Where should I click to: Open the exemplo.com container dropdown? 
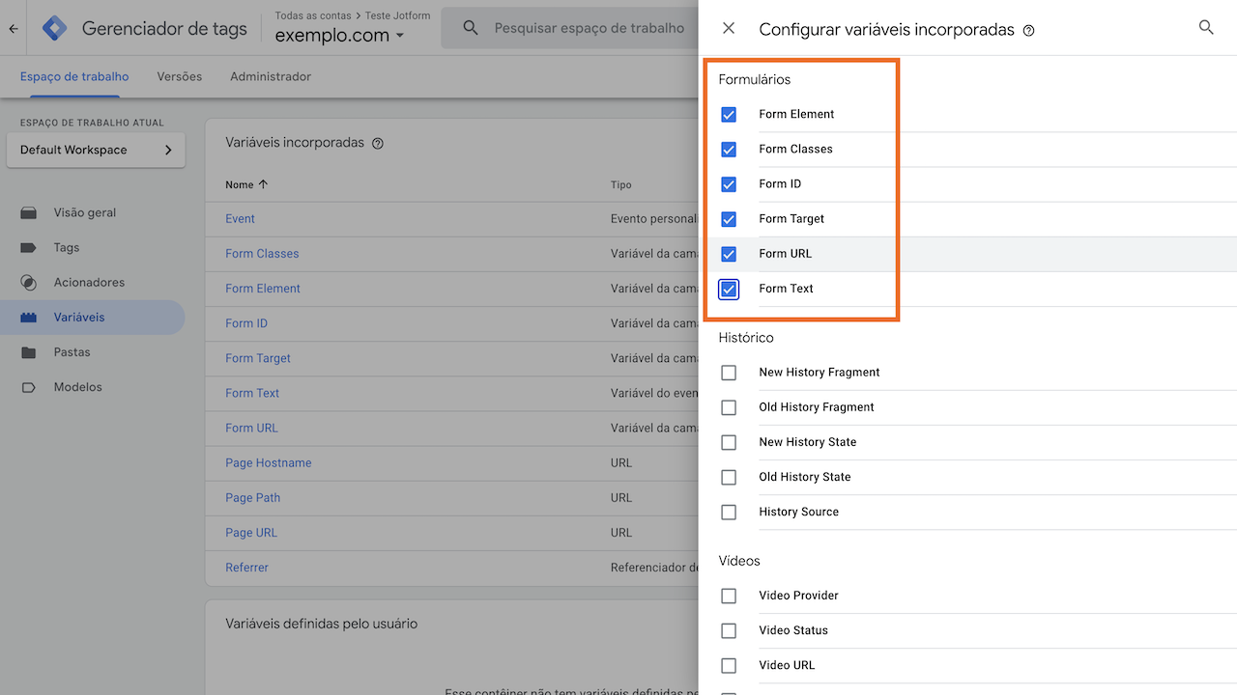click(x=401, y=34)
